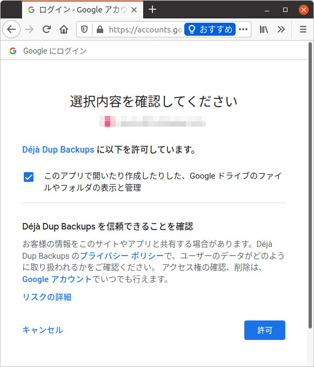Click the おすすめ recommendation button
Image resolution: width=314 pixels, height=367 pixels.
pyautogui.click(x=210, y=29)
